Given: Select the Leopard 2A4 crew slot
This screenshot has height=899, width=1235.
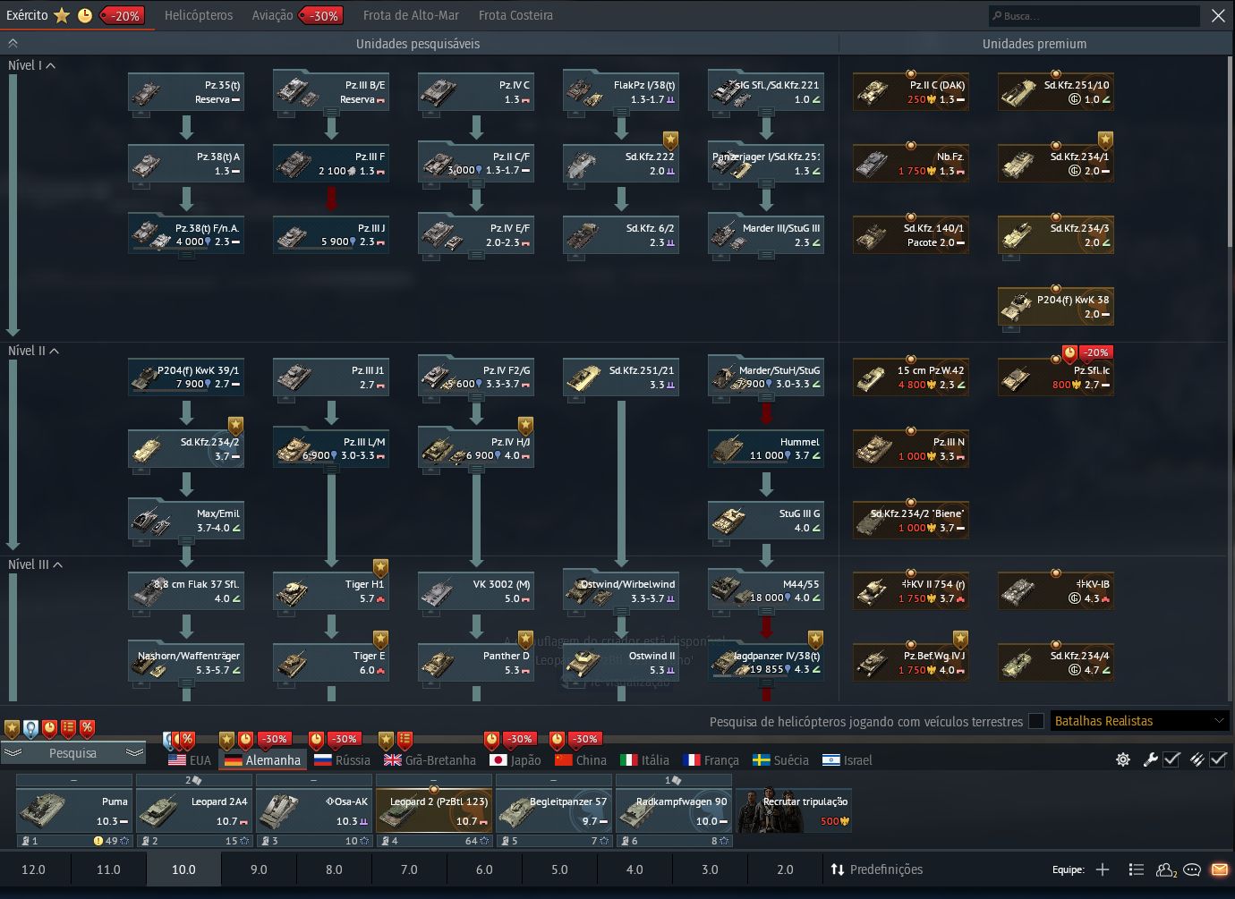Looking at the screenshot, I should pos(194,810).
